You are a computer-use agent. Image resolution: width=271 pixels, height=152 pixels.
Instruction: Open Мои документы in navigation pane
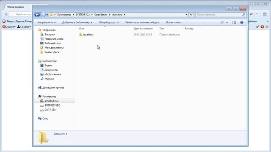pyautogui.click(x=54, y=48)
